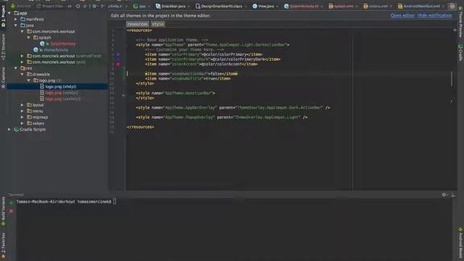Click into the terminal prompt line

click(66, 202)
